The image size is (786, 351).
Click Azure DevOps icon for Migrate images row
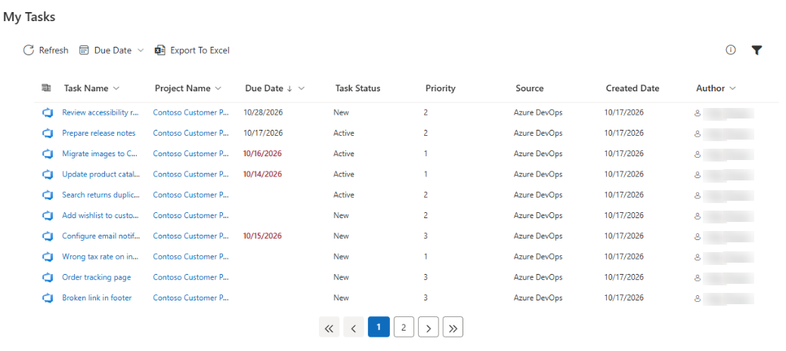click(48, 154)
